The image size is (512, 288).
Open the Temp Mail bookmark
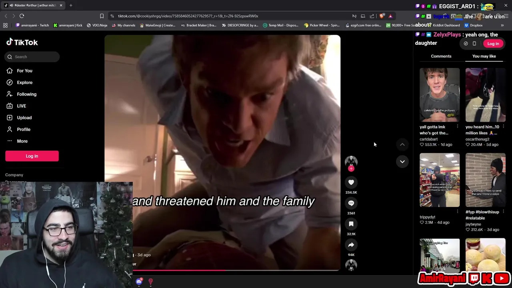(281, 25)
